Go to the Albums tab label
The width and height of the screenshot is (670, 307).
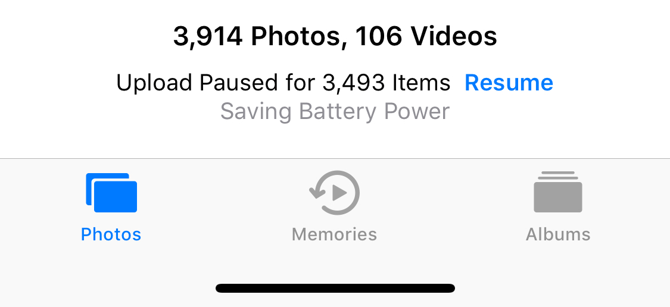pos(558,234)
